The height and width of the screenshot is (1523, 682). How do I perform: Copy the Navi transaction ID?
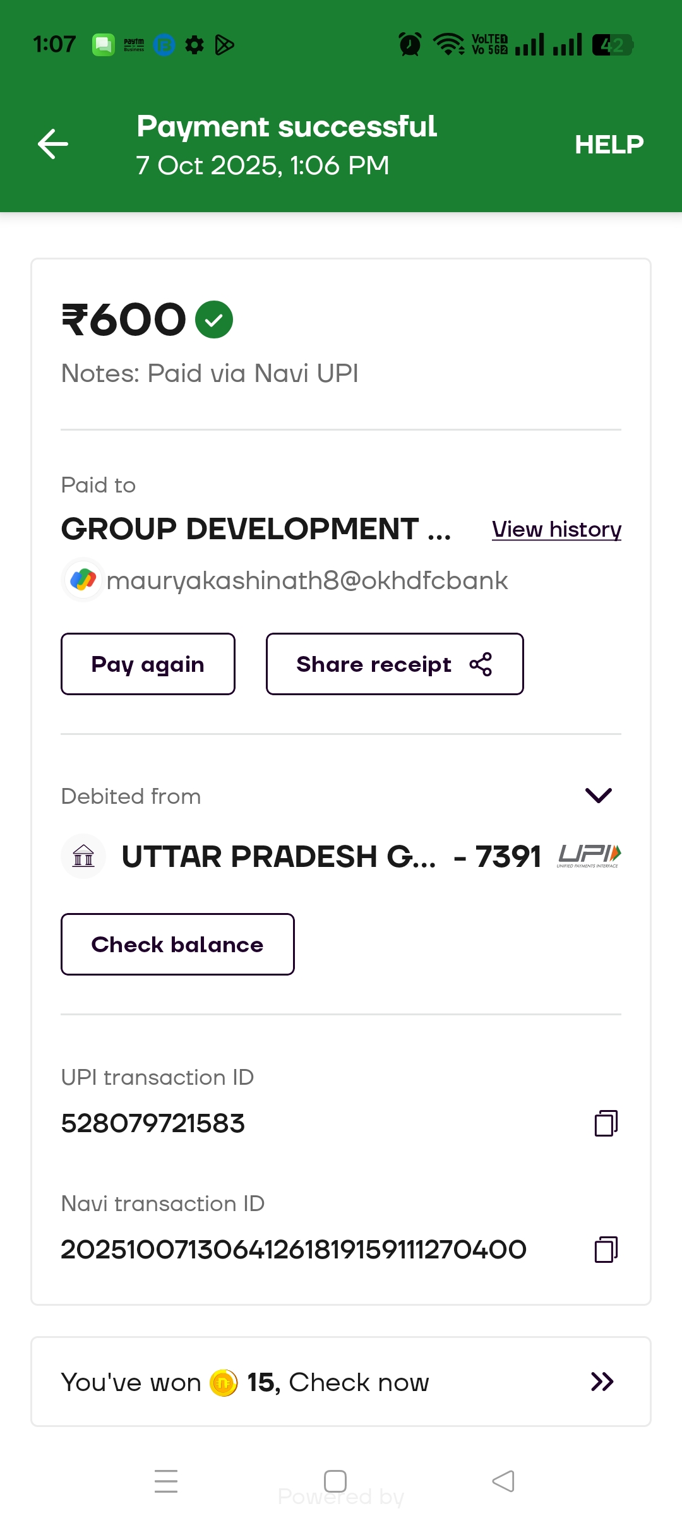[x=606, y=1250]
